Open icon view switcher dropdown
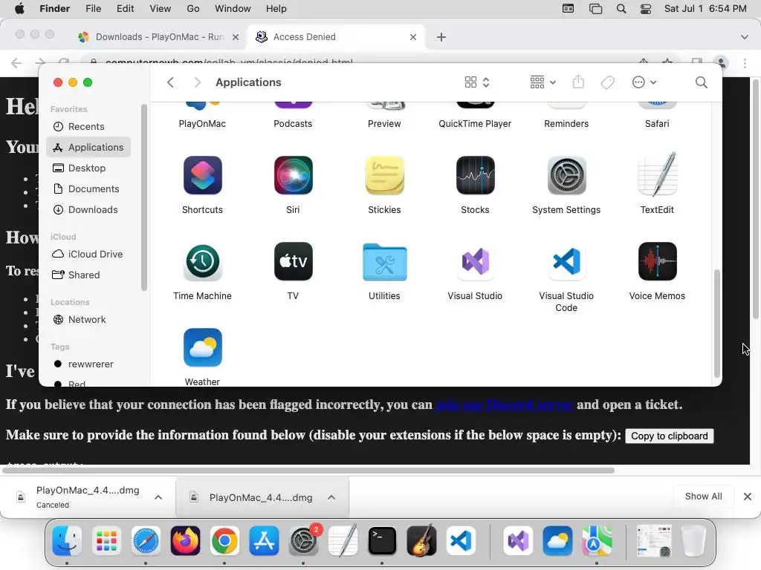This screenshot has height=570, width=761. 476,82
